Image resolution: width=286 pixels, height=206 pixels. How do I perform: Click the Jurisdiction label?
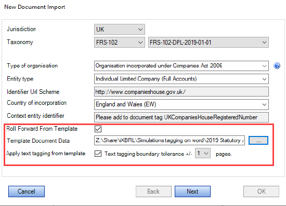[21, 29]
